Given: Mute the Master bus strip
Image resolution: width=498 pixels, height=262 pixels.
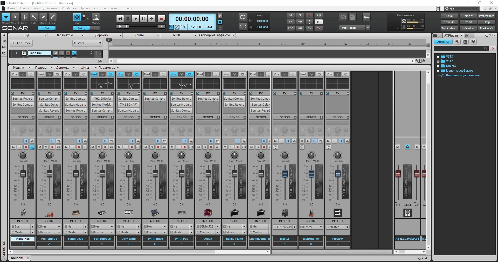Looking at the screenshot, I should [x=275, y=141].
